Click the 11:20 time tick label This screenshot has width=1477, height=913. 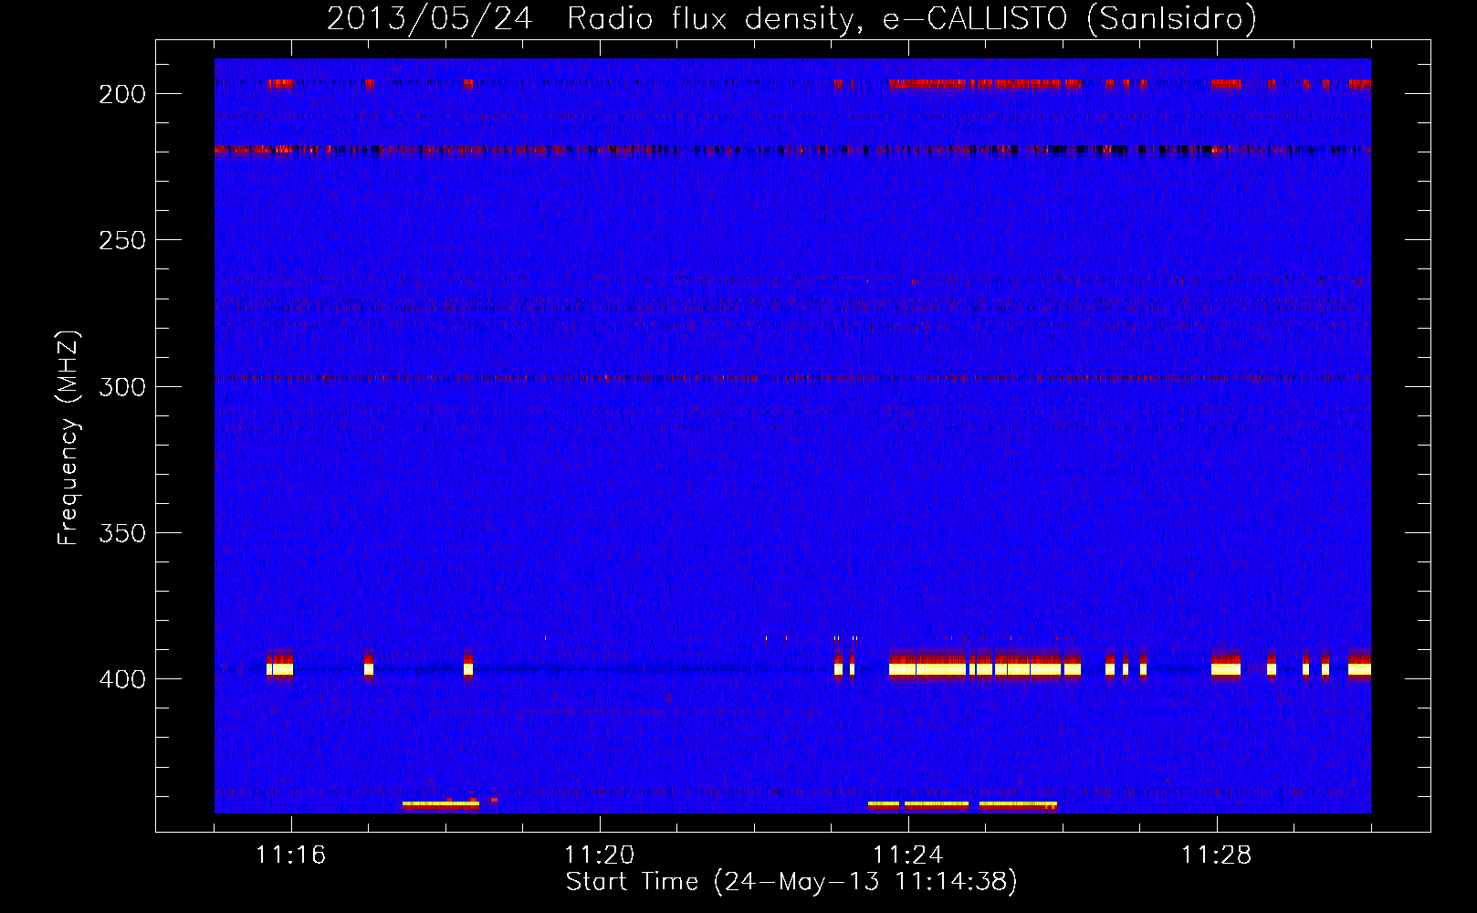(x=600, y=855)
